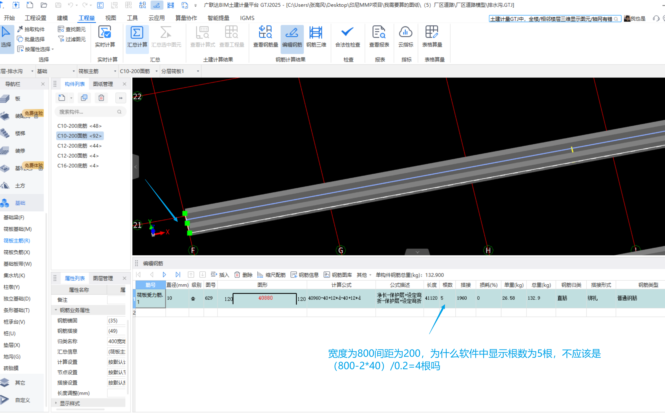Click the delete trash icon in 构件列表

101,98
